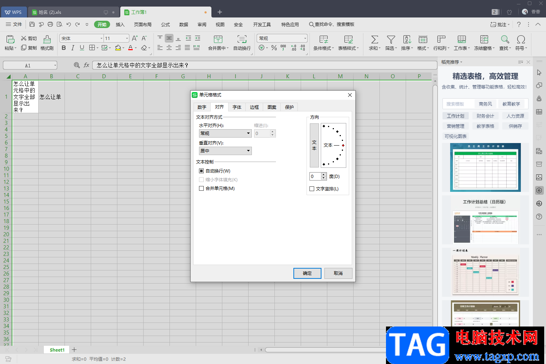Click the AutoSum sigma icon
The width and height of the screenshot is (546, 364).
point(374,39)
